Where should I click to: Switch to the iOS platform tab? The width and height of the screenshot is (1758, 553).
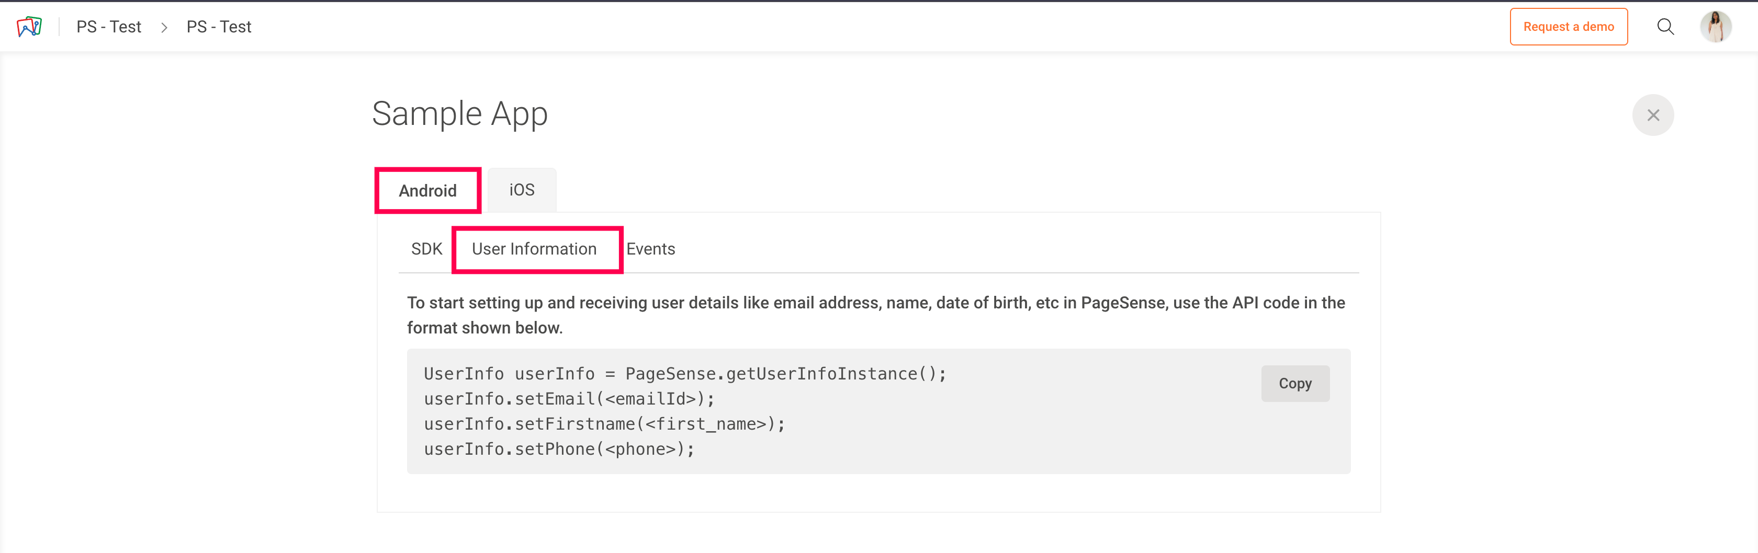(522, 190)
